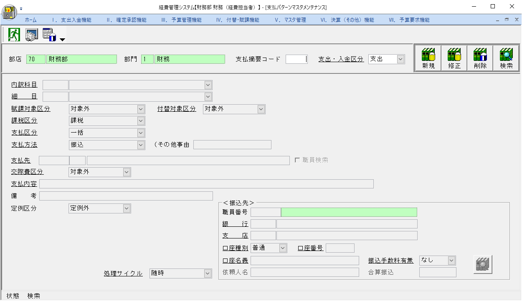Click the 支払内容 text field
Image resolution: width=522 pixels, height=301 pixels.
(x=206, y=184)
